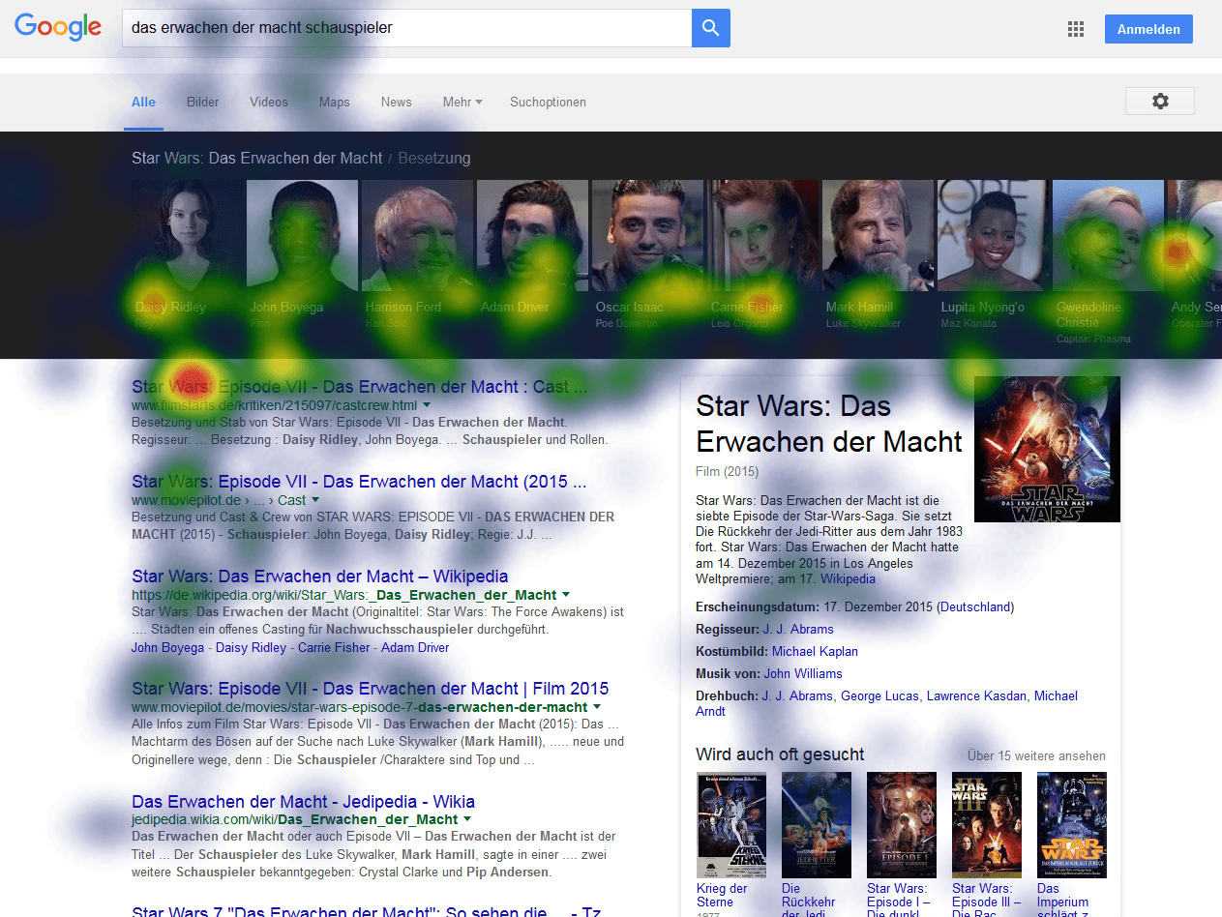1222x917 pixels.
Task: Click Über 15 weitere ansehen
Action: (1036, 755)
